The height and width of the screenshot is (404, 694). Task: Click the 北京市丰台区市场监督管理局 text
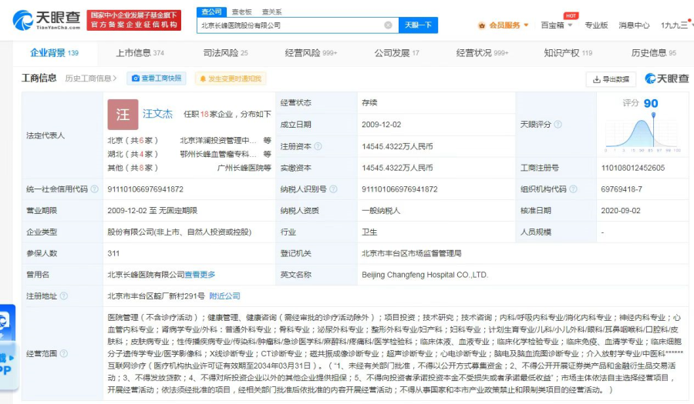(x=411, y=253)
